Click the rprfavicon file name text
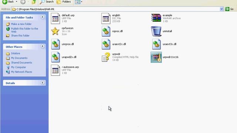The image size is (237, 133). (x=67, y=28)
